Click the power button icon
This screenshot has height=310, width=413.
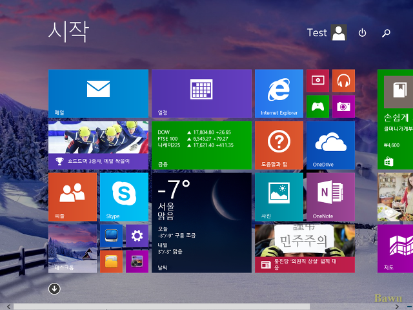point(362,33)
